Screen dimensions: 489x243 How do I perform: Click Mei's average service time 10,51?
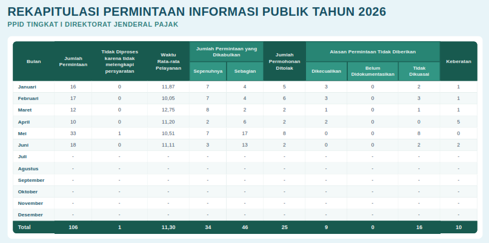(x=168, y=133)
